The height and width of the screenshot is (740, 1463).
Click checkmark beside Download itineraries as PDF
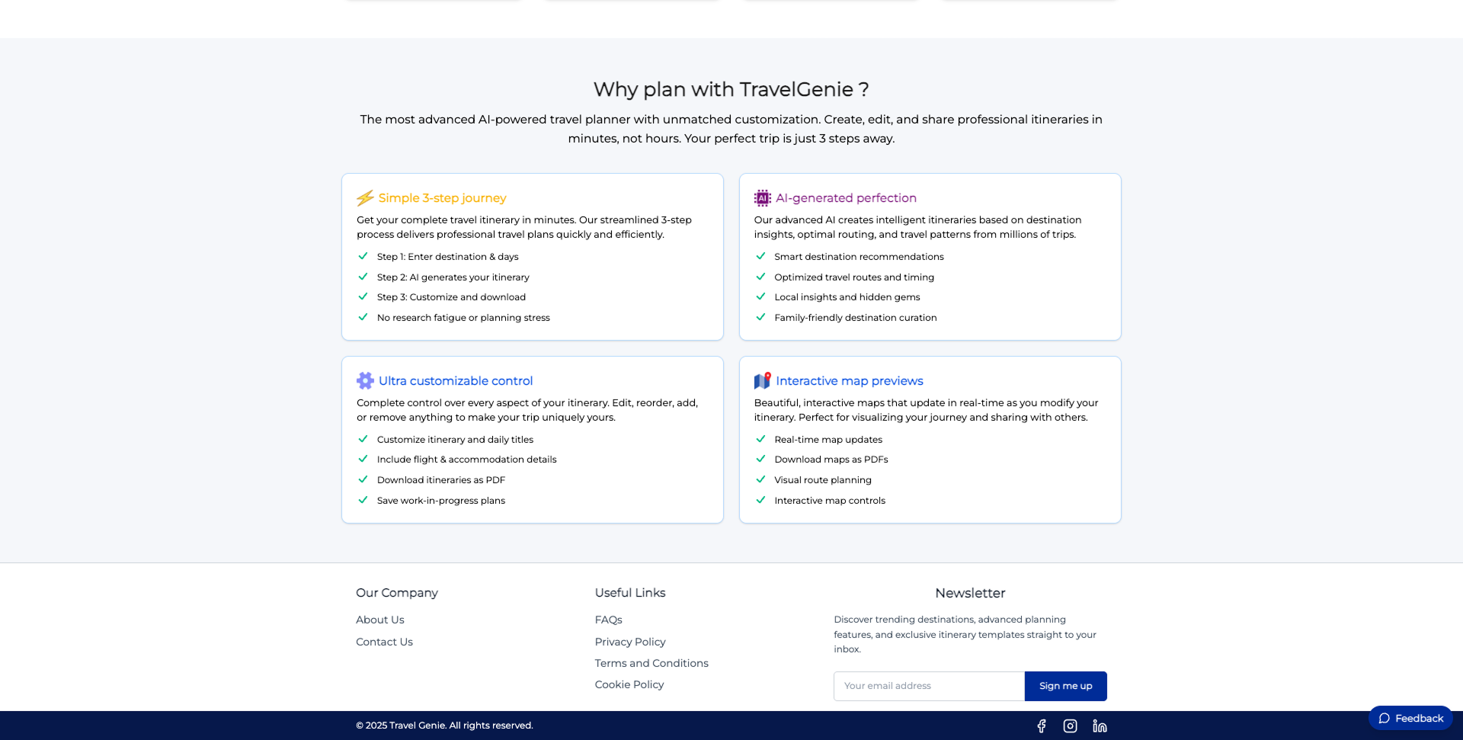pyautogui.click(x=363, y=479)
